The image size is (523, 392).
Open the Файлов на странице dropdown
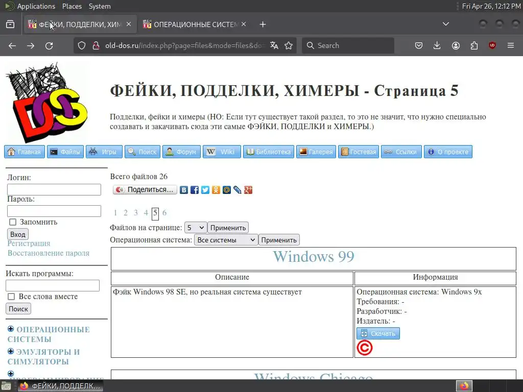(x=196, y=228)
